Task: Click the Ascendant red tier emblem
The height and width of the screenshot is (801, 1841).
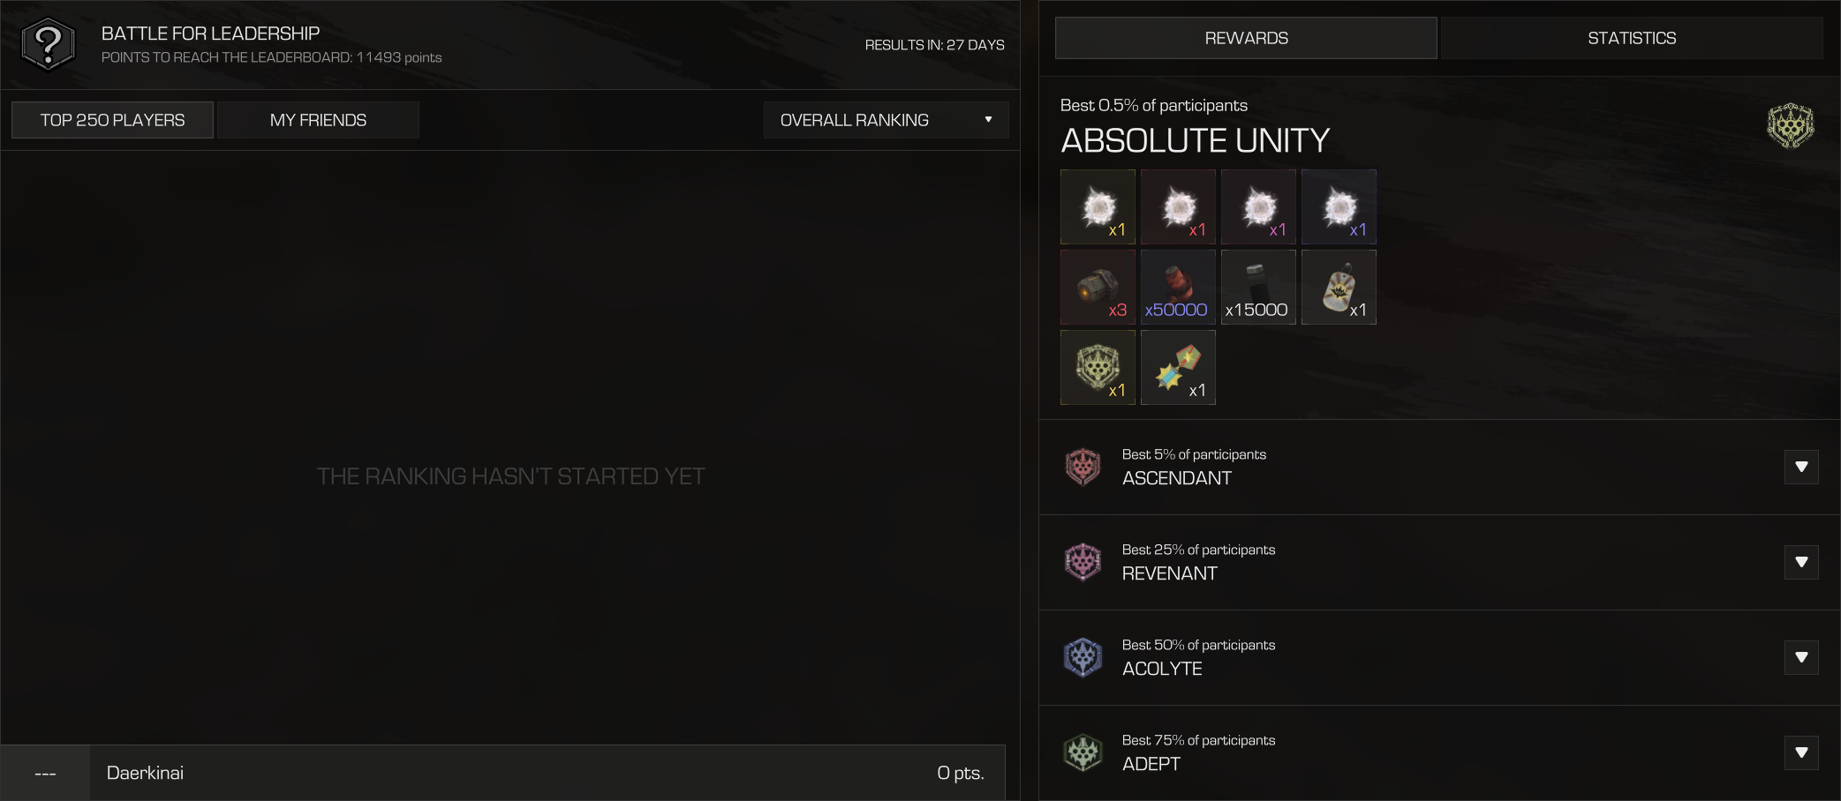Action: 1083,467
